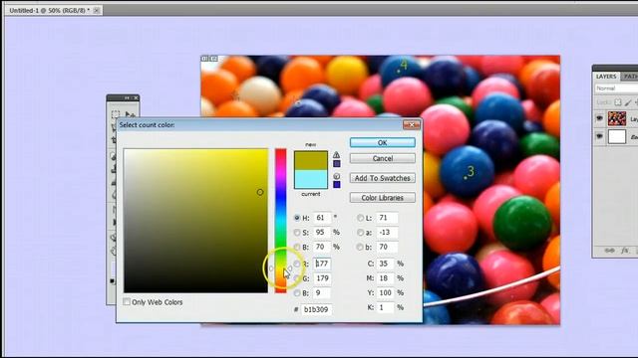Click the link layers icon
The width and height of the screenshot is (638, 358).
tap(609, 251)
